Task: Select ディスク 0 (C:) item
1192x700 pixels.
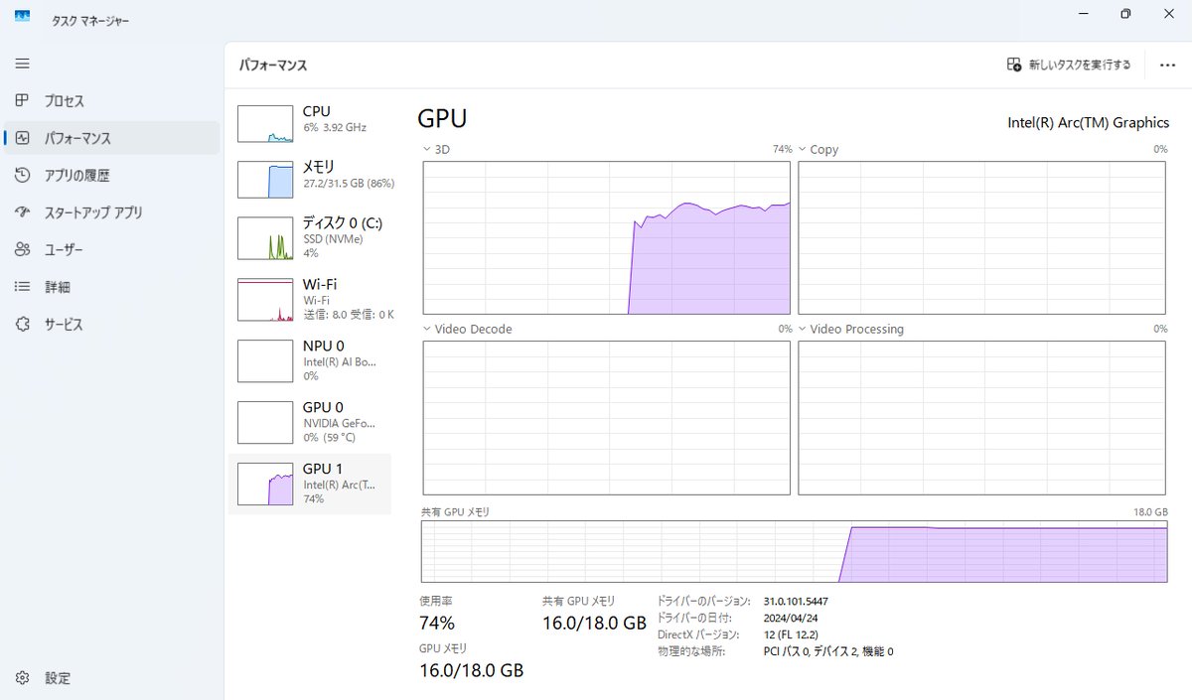Action: coord(310,236)
